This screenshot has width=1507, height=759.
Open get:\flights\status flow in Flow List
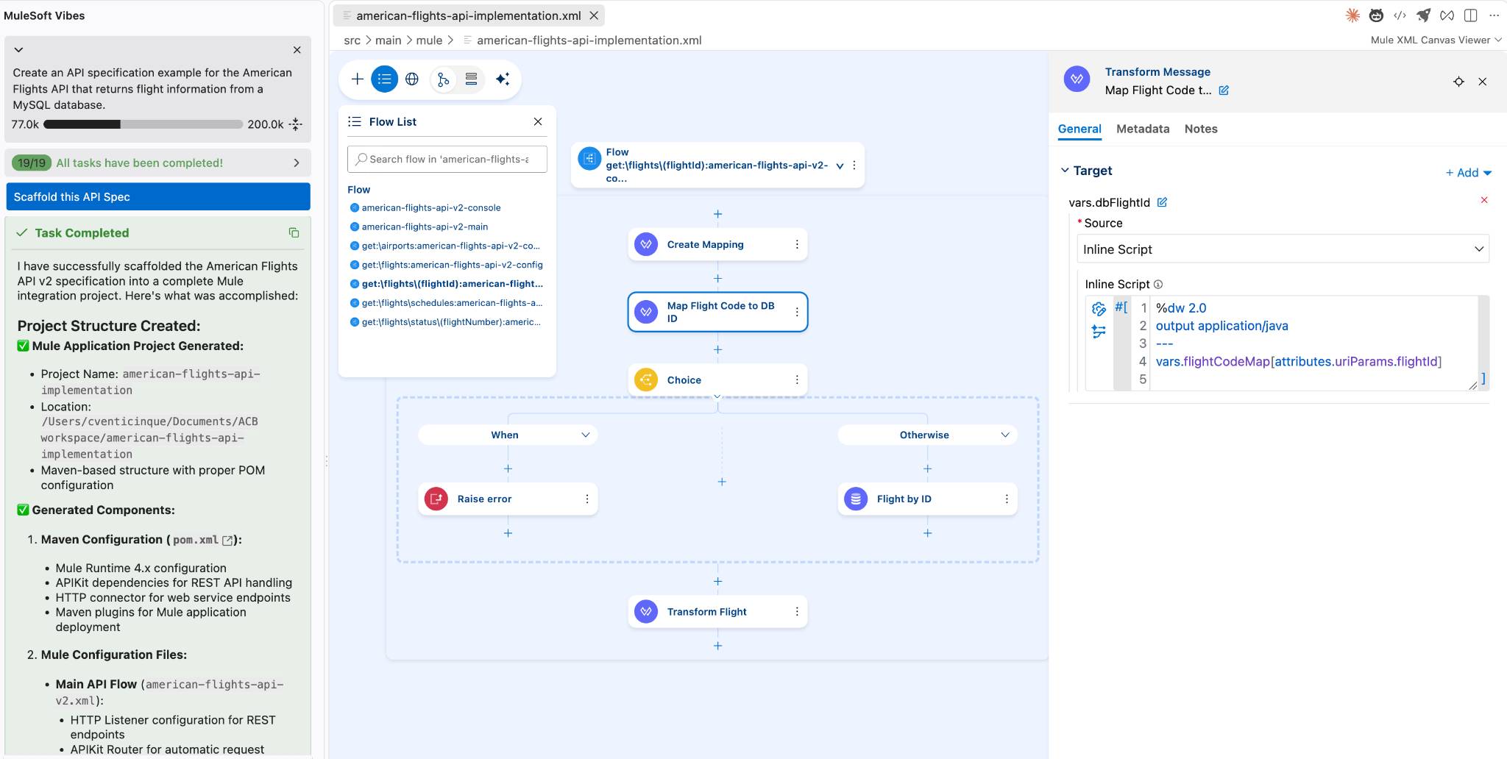(451, 321)
